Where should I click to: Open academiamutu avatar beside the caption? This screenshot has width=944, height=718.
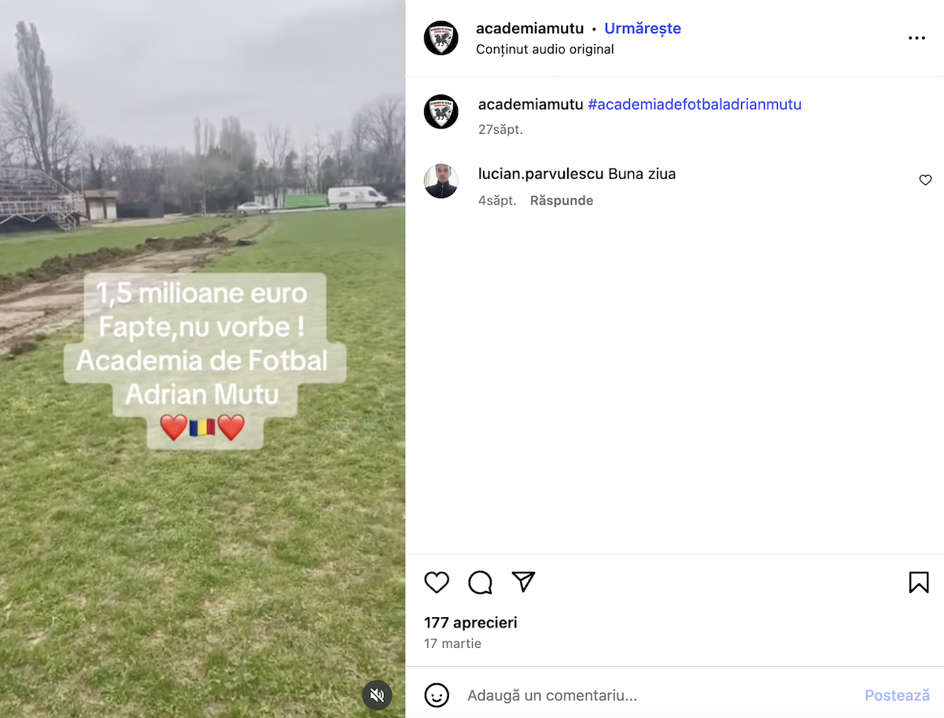(441, 112)
